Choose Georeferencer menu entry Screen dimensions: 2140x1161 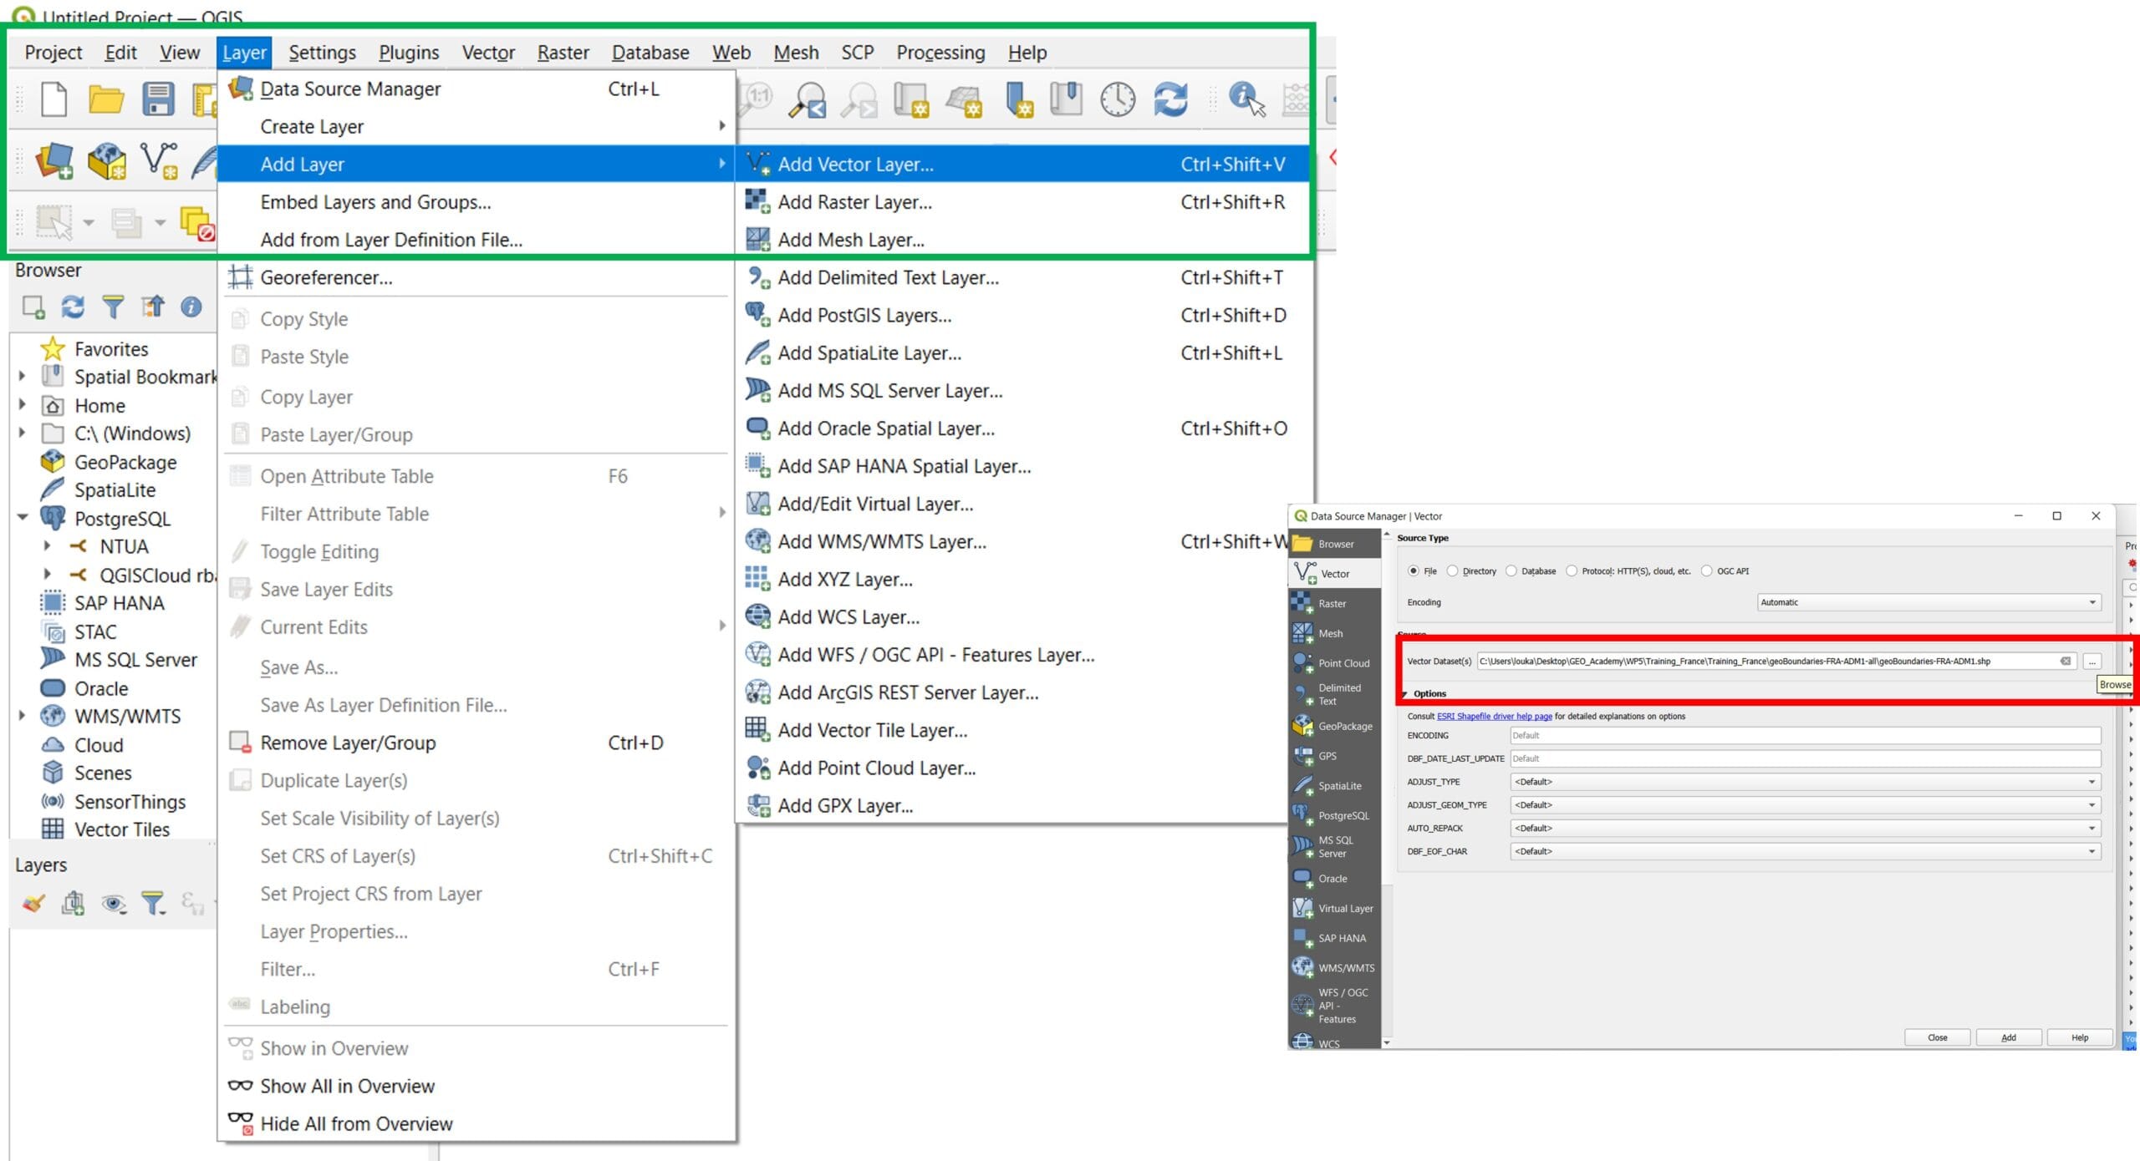(x=476, y=277)
